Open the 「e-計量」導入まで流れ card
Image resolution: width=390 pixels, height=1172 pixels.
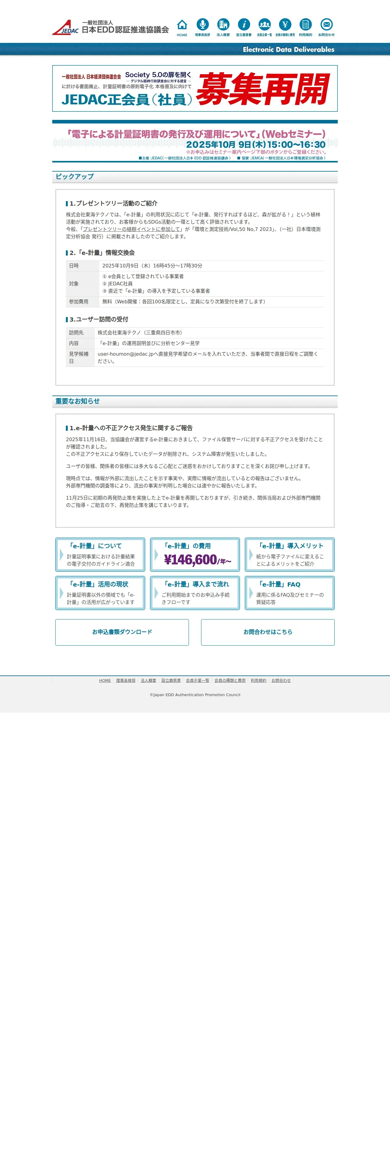pos(195,593)
